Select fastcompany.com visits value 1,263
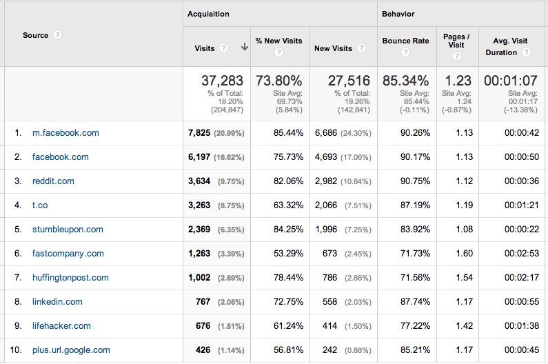Screen dimensions: 548x364 (x=199, y=254)
